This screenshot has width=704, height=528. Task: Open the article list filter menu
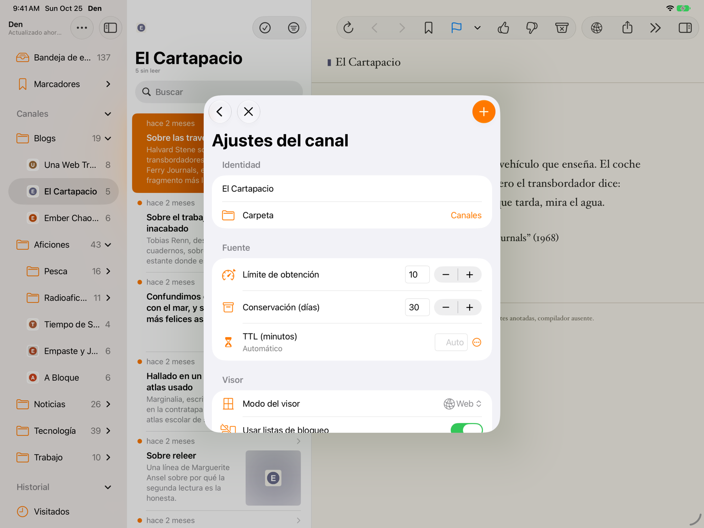point(294,28)
